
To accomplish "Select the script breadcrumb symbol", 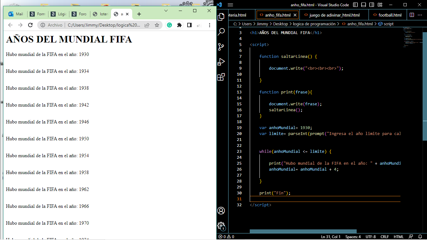I will click(x=386, y=24).
